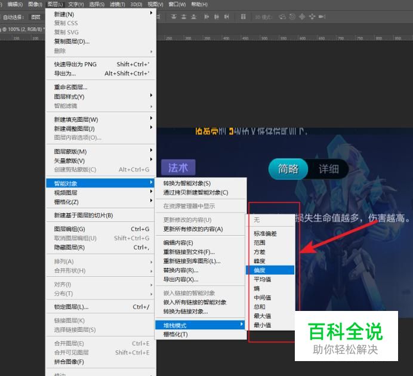
Task: Choose 嵌入所有链接的智能对象
Action: [201, 302]
